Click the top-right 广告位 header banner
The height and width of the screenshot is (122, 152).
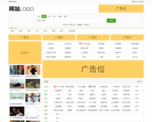(121, 8)
